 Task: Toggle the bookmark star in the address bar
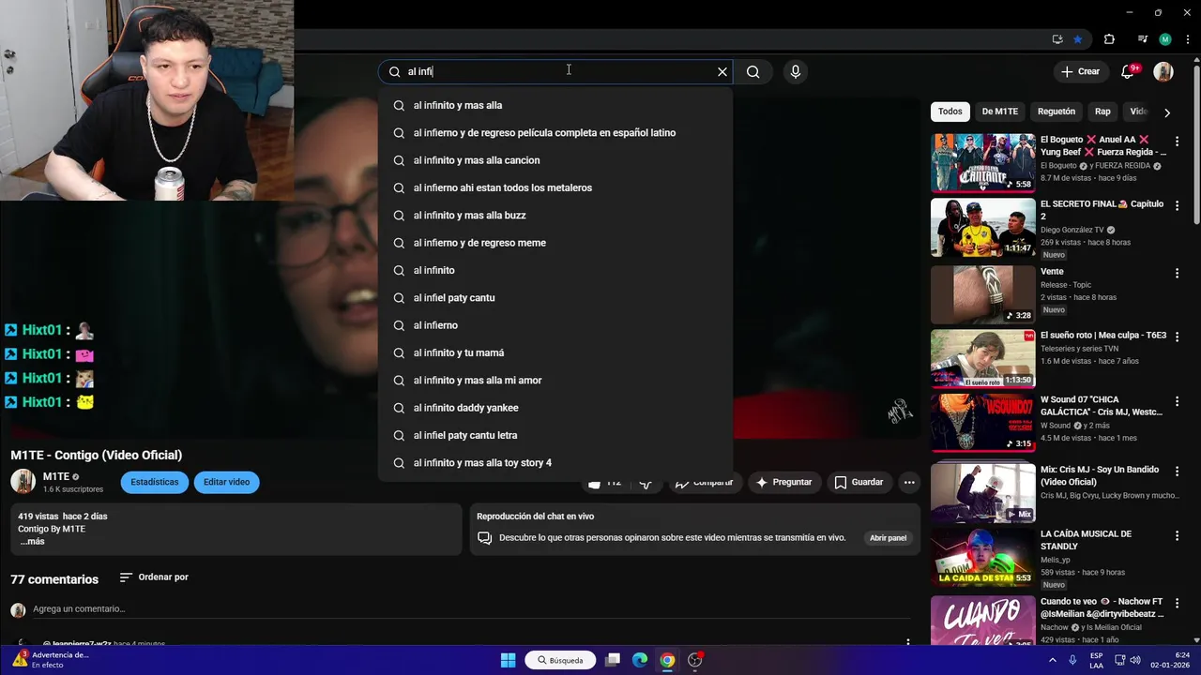click(1078, 39)
